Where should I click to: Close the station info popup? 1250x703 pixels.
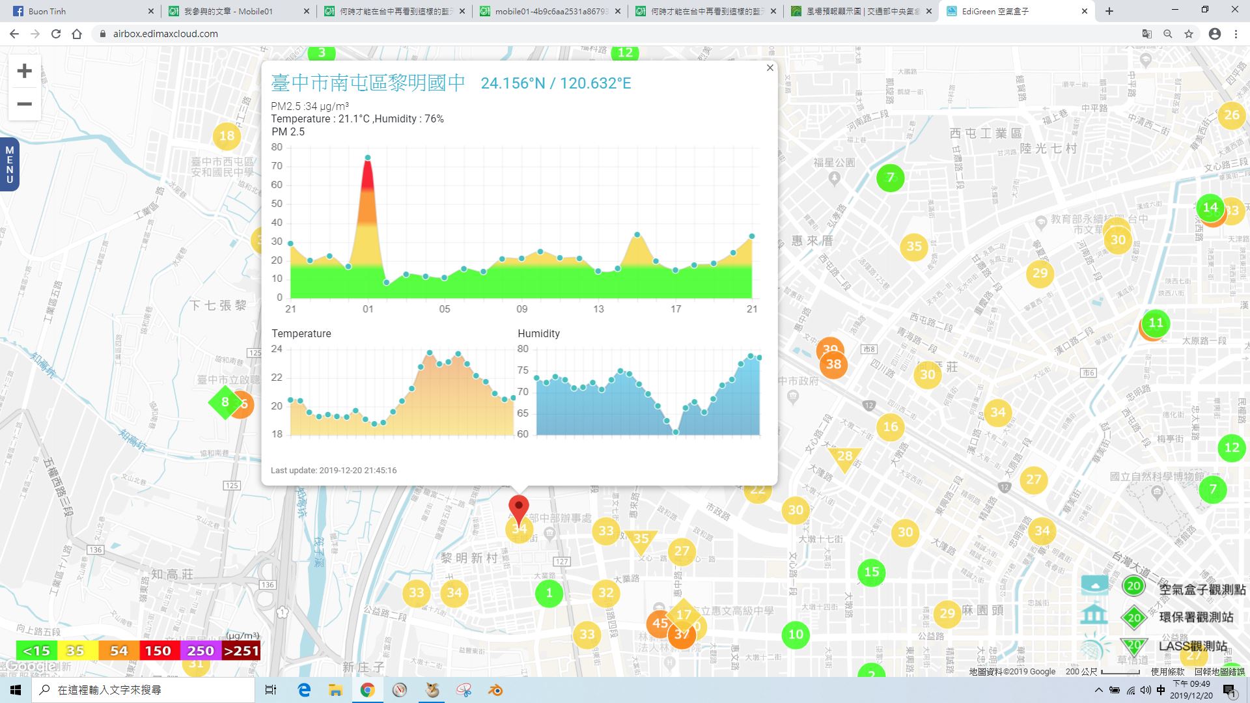(770, 68)
